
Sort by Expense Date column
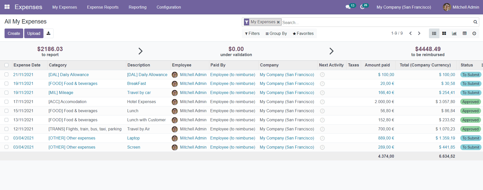(27, 65)
